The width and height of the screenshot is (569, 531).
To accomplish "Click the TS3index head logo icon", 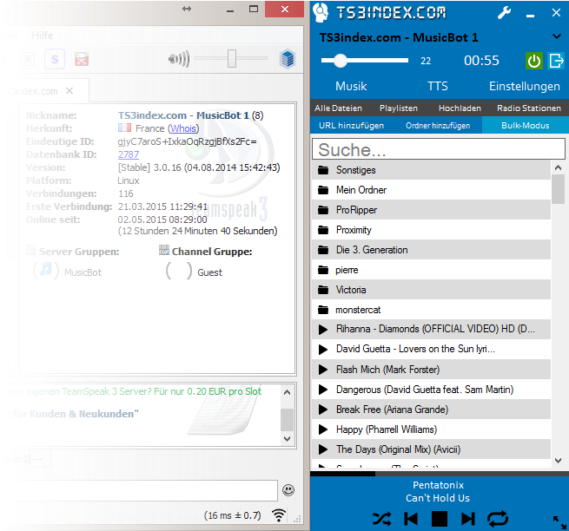I will [x=321, y=13].
